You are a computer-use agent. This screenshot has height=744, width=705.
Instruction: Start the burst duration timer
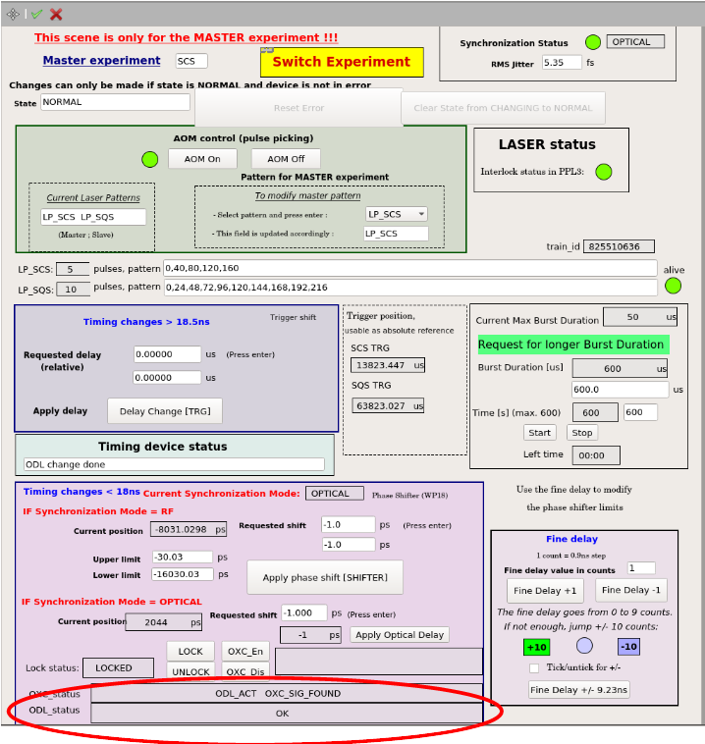tap(540, 433)
